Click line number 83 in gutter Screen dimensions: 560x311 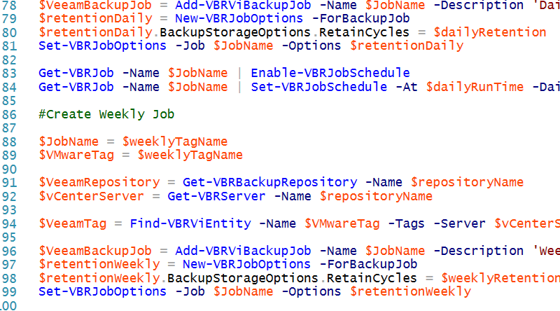(x=9, y=74)
